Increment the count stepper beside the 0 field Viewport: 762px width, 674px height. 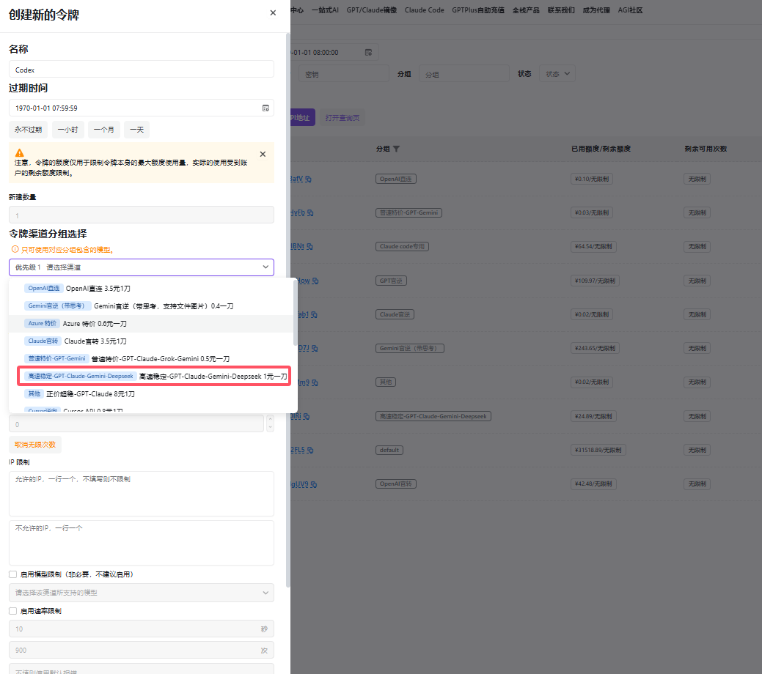[x=270, y=420]
